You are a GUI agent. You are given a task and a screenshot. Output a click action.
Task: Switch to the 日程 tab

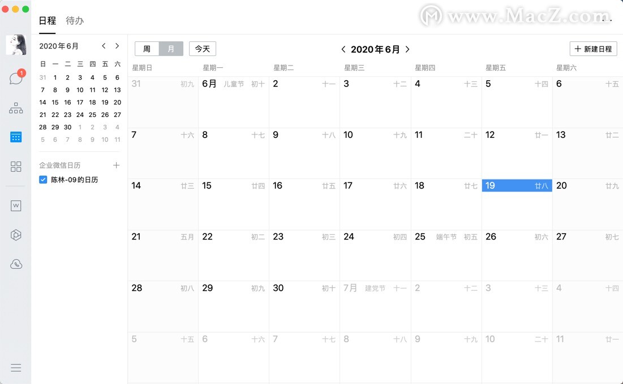pos(48,21)
